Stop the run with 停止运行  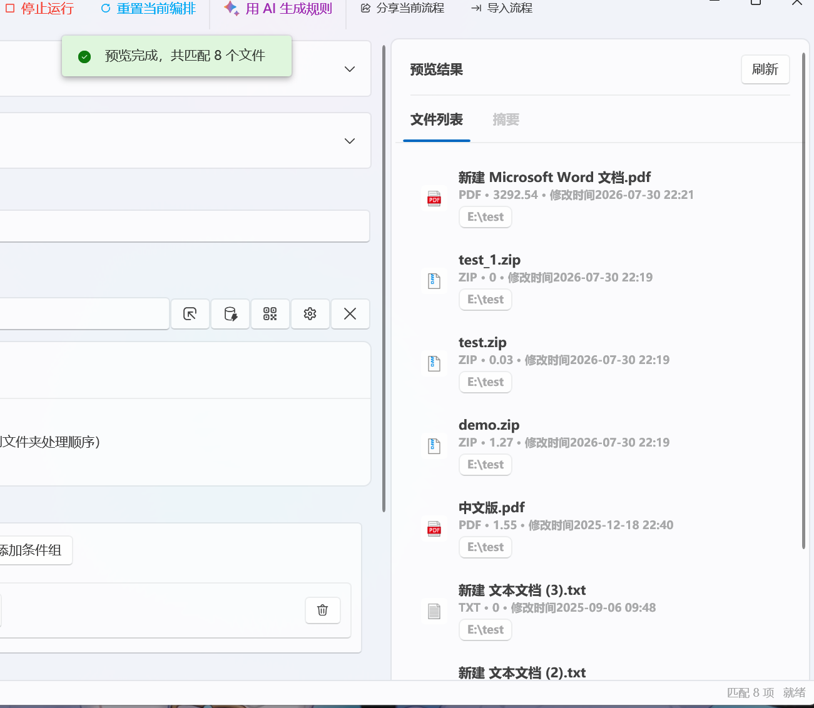click(39, 8)
